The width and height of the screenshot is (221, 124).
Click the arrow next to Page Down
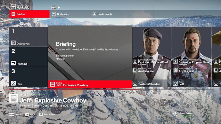(x=59, y=7)
